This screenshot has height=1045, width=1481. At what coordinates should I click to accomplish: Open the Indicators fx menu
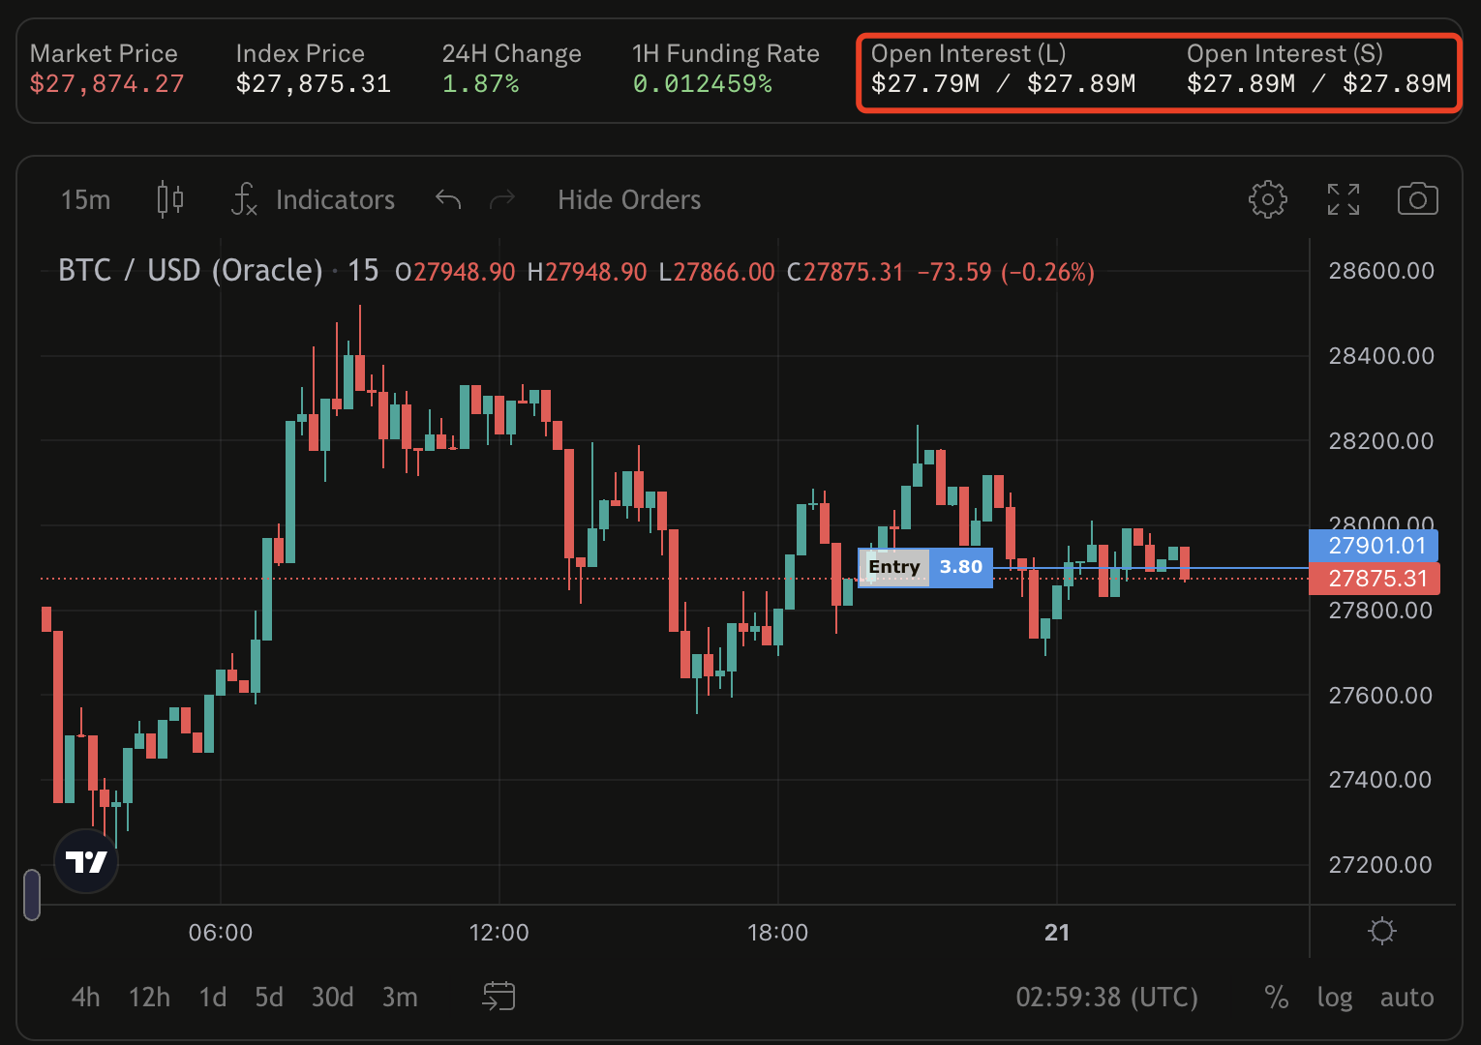[x=313, y=199]
